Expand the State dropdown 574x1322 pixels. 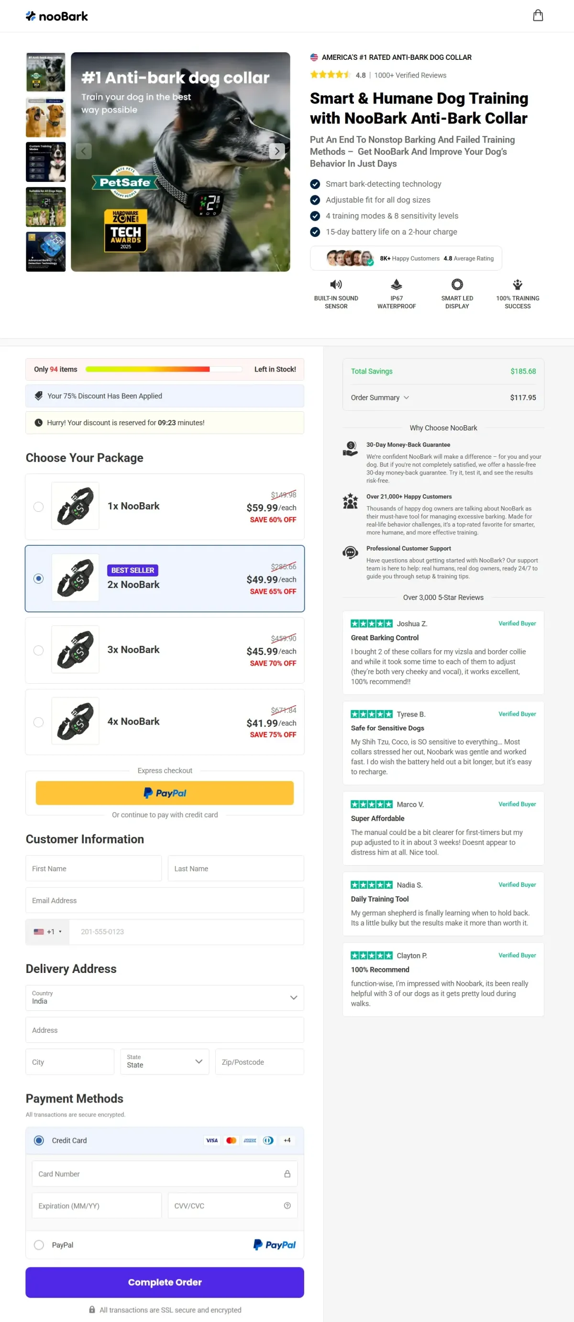[164, 1062]
